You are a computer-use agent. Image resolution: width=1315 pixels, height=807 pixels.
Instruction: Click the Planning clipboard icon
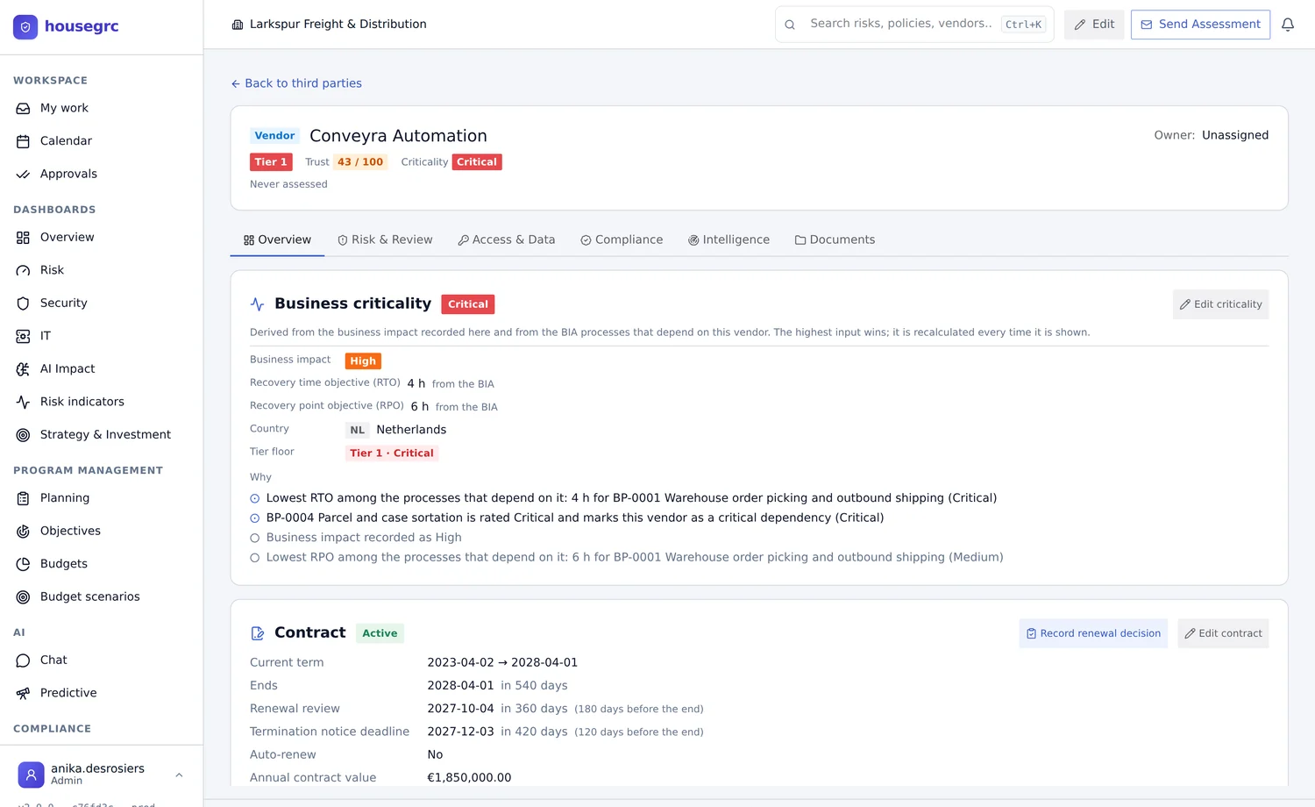click(x=23, y=498)
